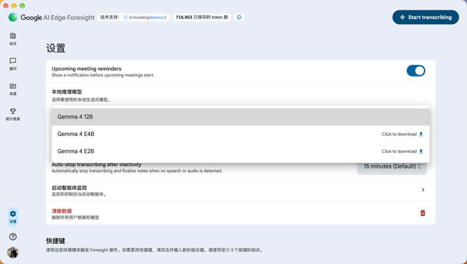The width and height of the screenshot is (467, 264).
Task: Click the macOS green fullscreen window button
Action: coord(22,6)
